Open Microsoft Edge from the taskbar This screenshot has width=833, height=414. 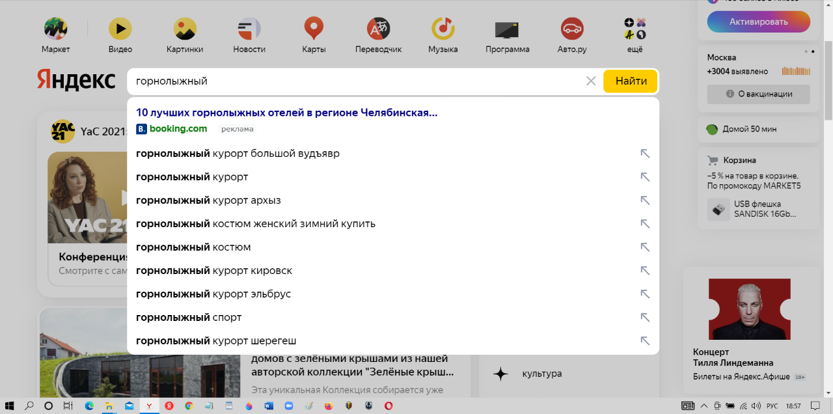point(89,406)
